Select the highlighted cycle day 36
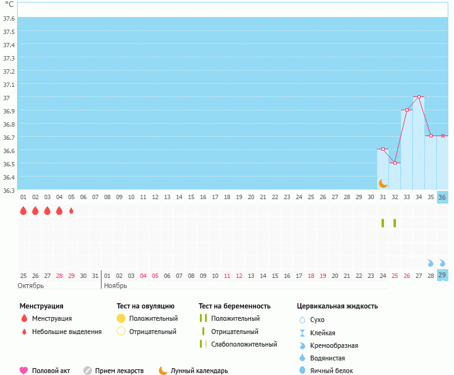The image size is (454, 375). point(443,197)
